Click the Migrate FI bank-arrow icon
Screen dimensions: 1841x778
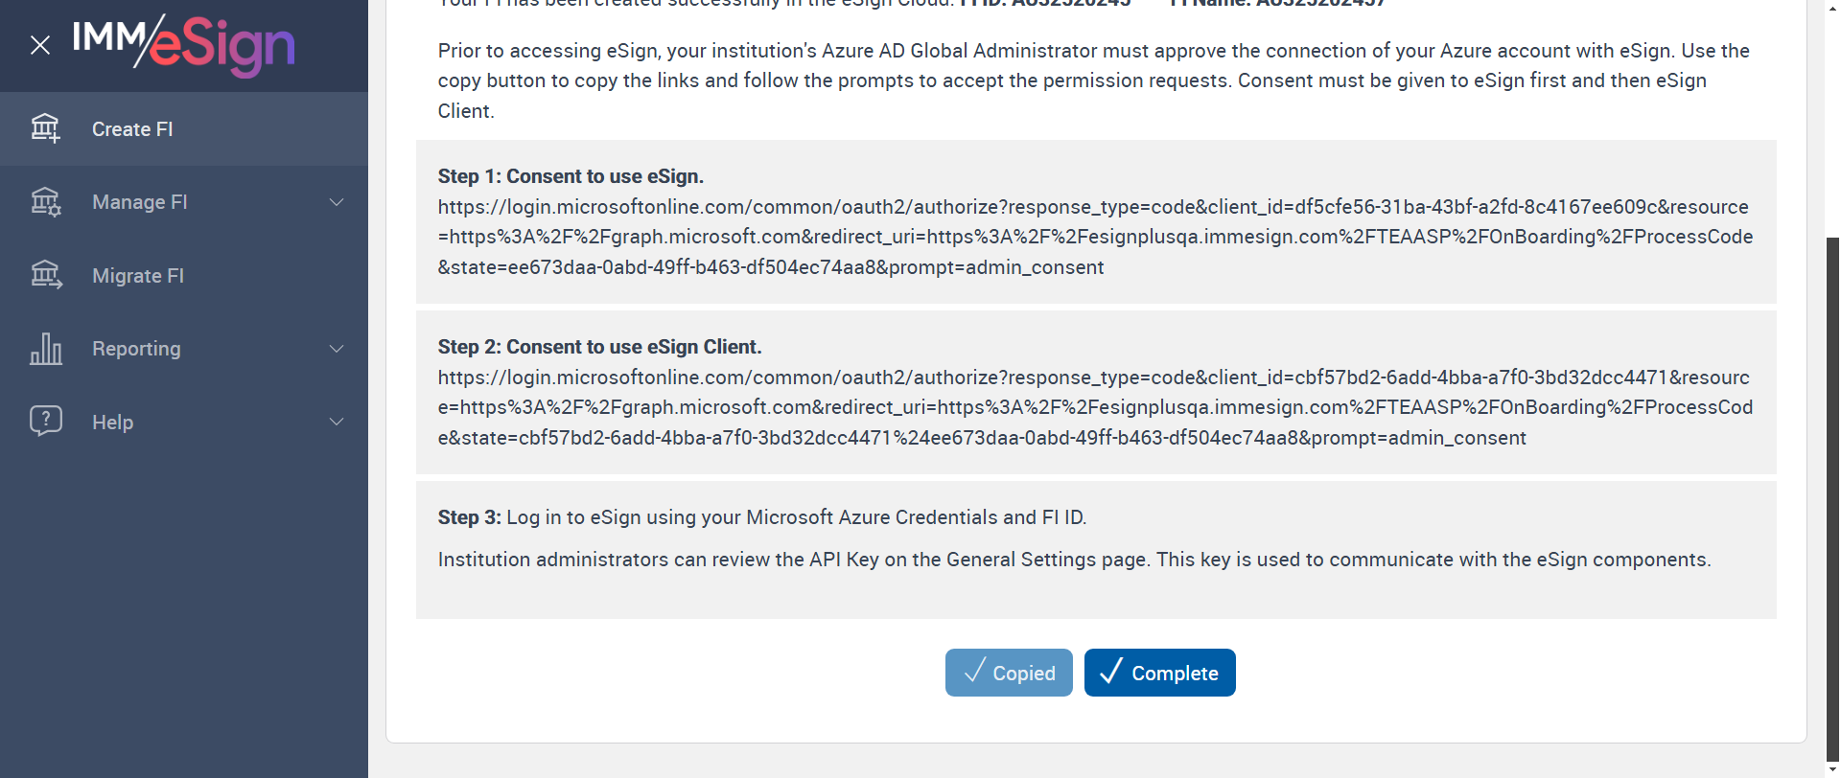pos(45,276)
